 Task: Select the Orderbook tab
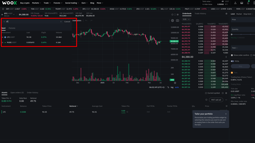point(187,13)
